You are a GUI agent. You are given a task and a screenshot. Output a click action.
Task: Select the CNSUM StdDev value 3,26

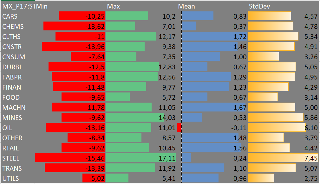coord(311,57)
